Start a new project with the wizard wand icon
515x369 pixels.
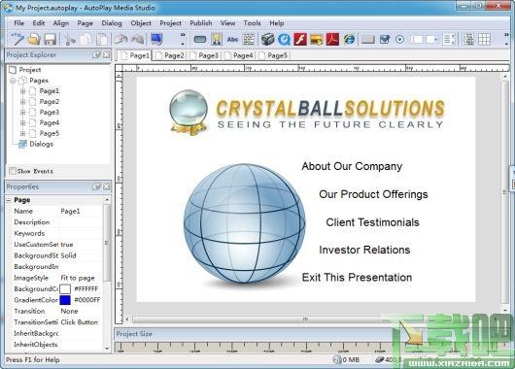(17, 40)
